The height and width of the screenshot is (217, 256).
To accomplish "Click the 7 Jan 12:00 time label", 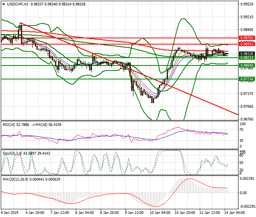I will tap(60, 213).
